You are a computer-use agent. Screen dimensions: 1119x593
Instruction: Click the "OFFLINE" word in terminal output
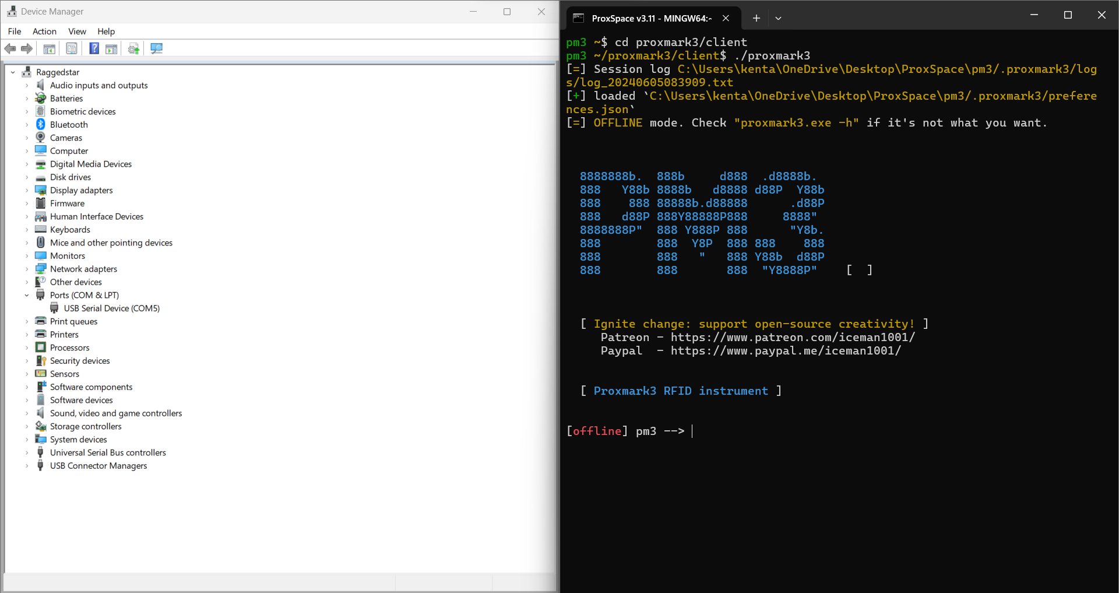pyautogui.click(x=618, y=122)
